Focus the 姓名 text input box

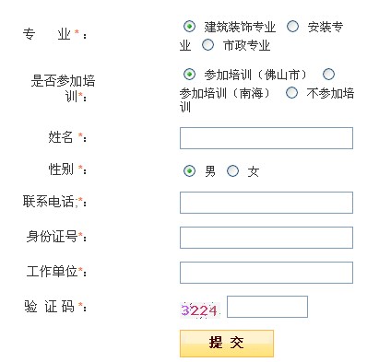click(266, 138)
